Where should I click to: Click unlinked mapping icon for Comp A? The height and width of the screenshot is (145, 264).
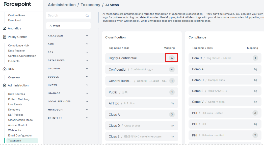click(x=255, y=69)
